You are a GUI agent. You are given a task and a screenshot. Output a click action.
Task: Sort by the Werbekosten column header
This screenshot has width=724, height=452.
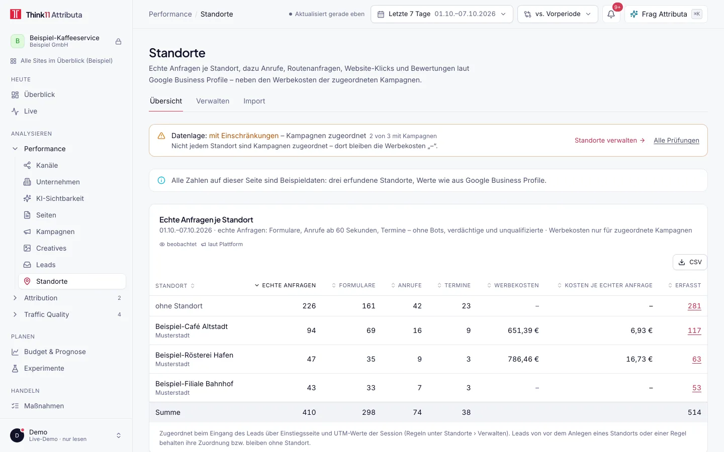click(513, 285)
